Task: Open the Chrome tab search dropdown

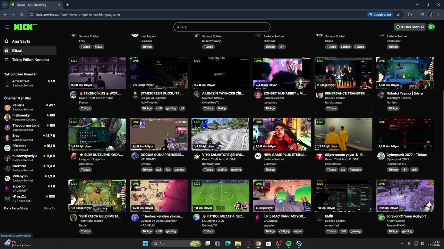Action: point(5,4)
